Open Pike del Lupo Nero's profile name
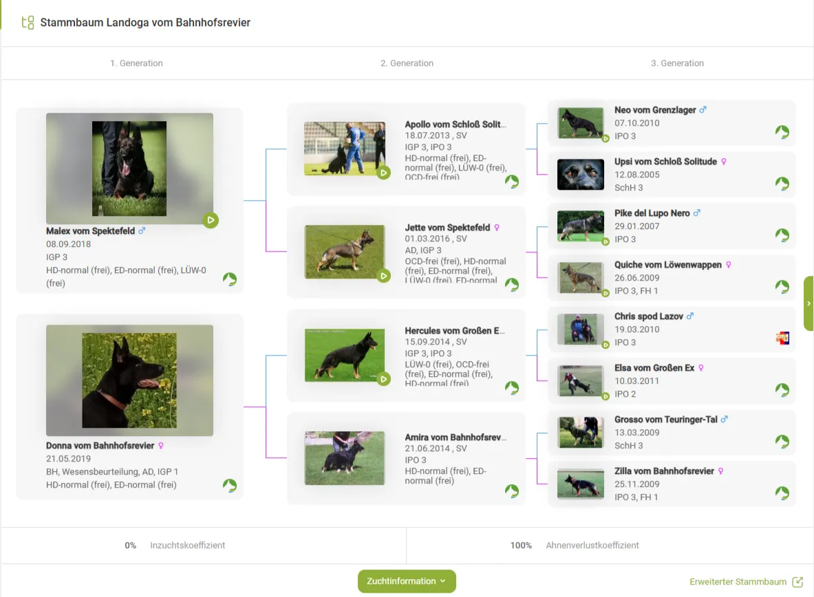 pyautogui.click(x=652, y=213)
